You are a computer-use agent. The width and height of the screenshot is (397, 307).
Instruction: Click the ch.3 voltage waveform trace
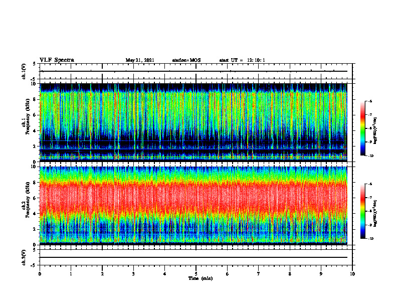coord(193,257)
